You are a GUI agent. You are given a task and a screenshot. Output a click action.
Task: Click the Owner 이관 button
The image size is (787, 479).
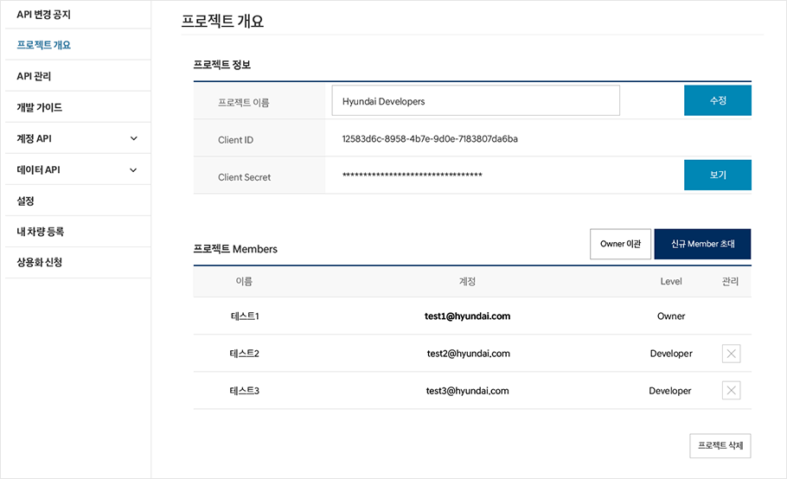pos(620,245)
